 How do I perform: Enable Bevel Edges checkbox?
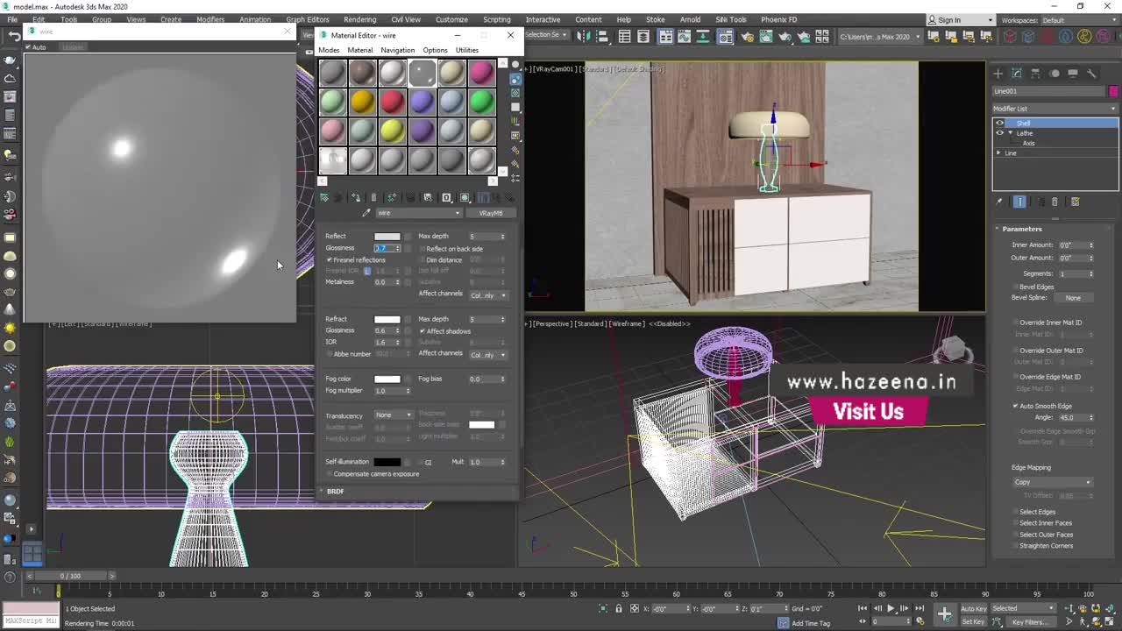click(x=1016, y=287)
